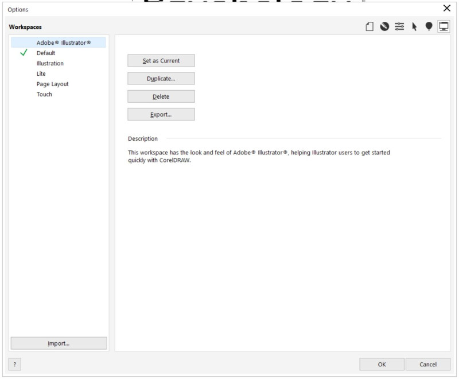Select the Adobe Illustrator workspace

click(59, 42)
